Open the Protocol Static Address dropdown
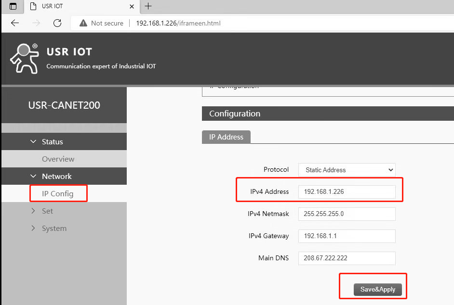 [x=347, y=170]
